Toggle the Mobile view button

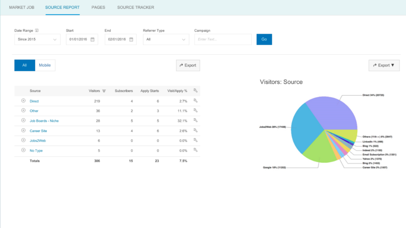pos(45,65)
